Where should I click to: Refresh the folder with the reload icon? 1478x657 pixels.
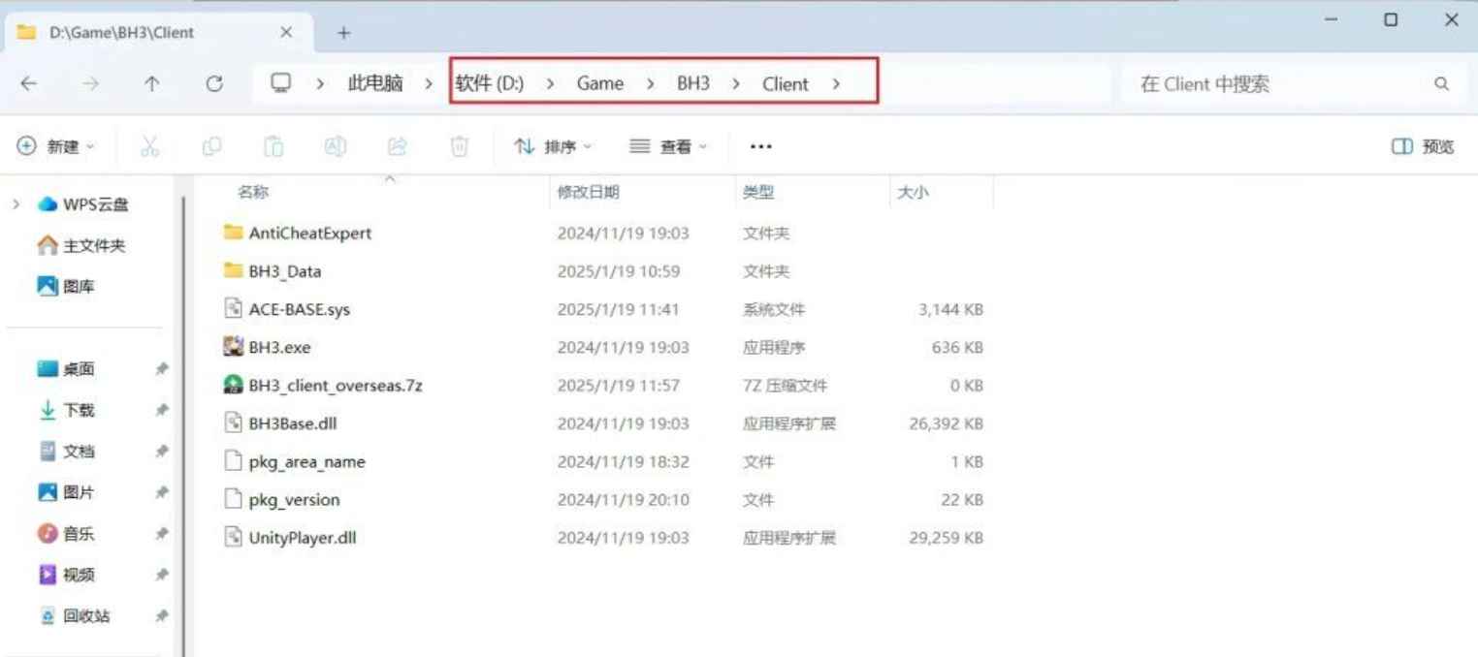(x=213, y=83)
